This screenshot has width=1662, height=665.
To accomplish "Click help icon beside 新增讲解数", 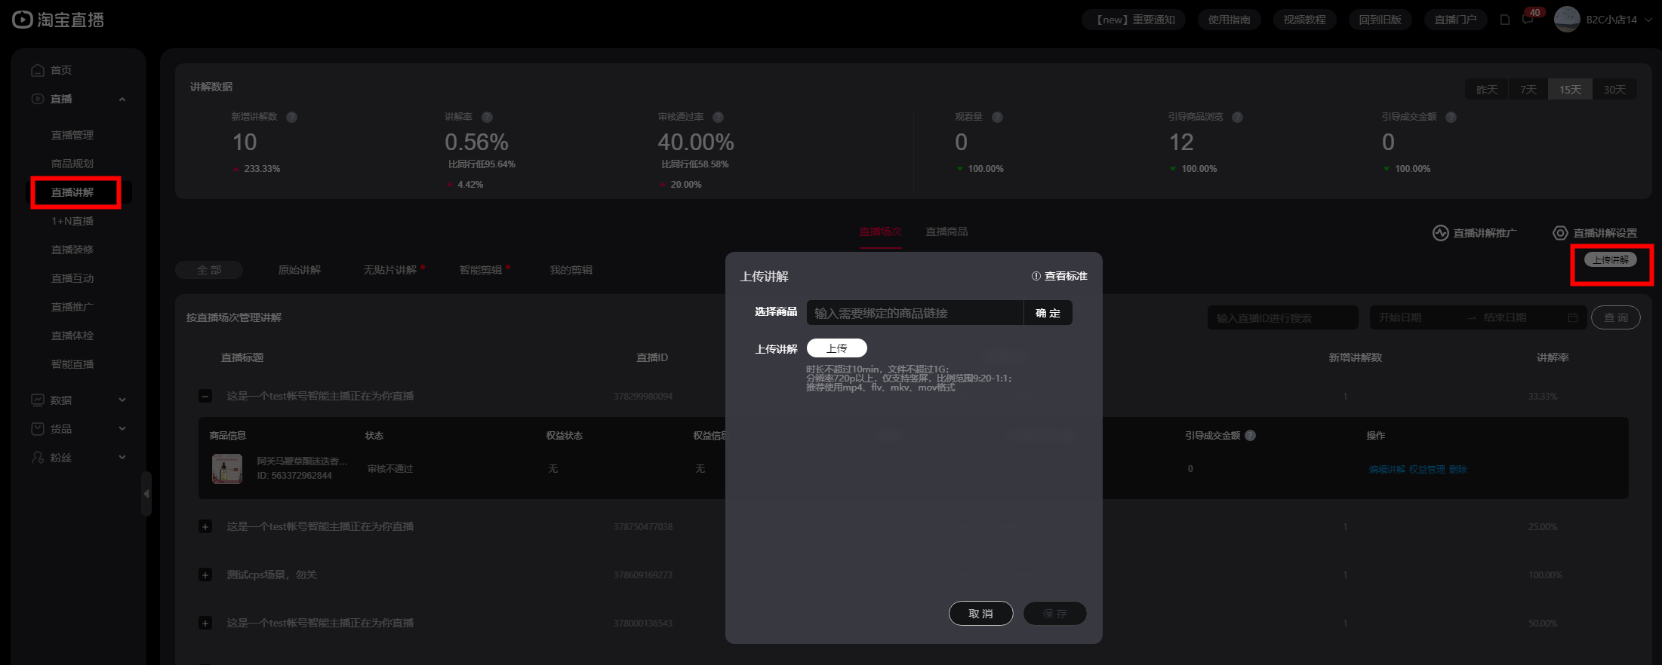I will point(292,117).
